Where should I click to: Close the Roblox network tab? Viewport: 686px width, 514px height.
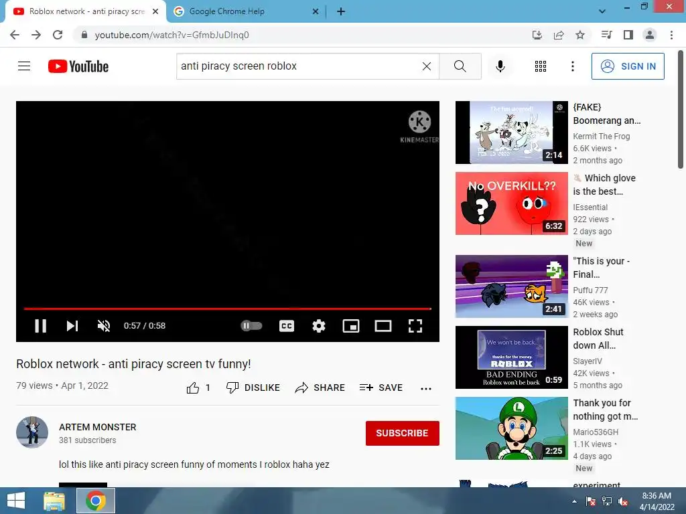pos(155,11)
